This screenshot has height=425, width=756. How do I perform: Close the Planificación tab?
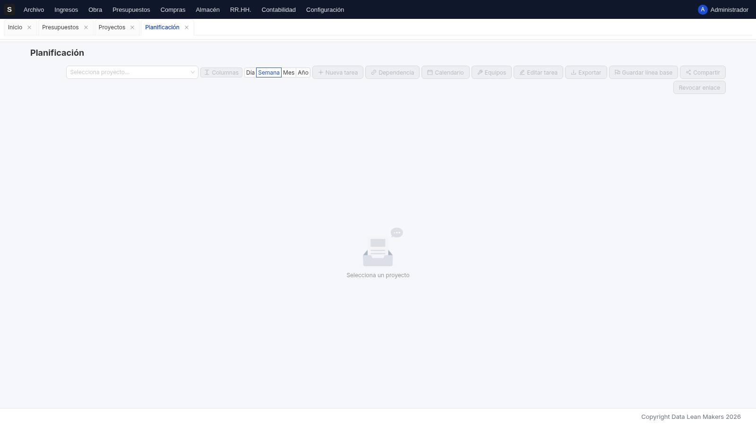pos(187,27)
